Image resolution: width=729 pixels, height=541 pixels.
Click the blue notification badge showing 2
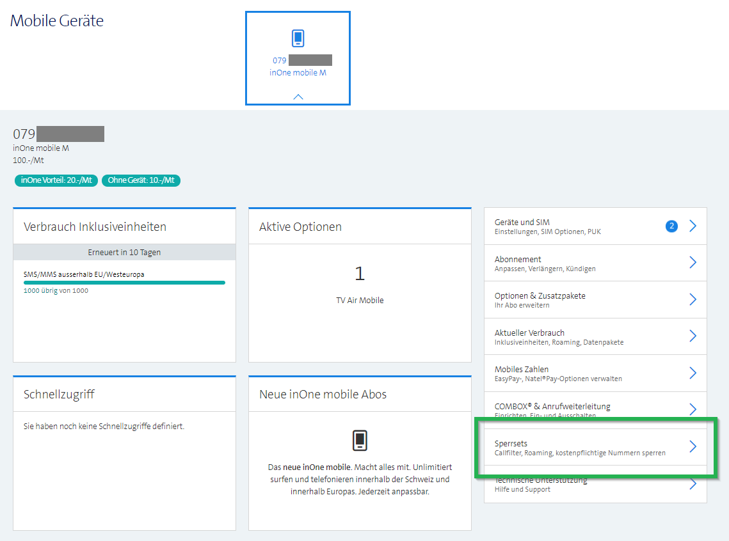[x=671, y=226]
